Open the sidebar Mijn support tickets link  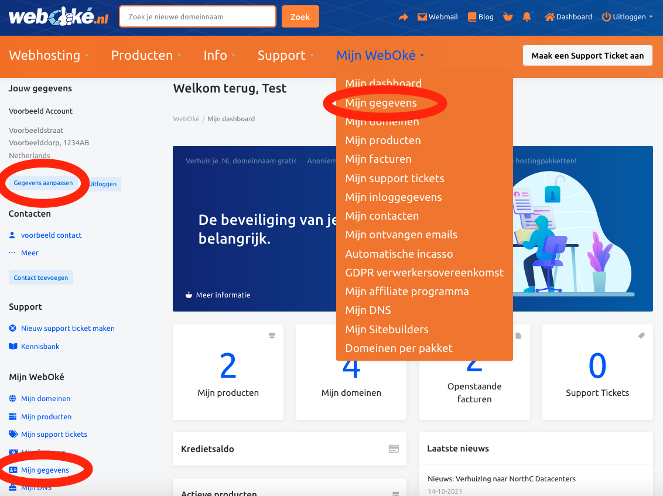[54, 435]
